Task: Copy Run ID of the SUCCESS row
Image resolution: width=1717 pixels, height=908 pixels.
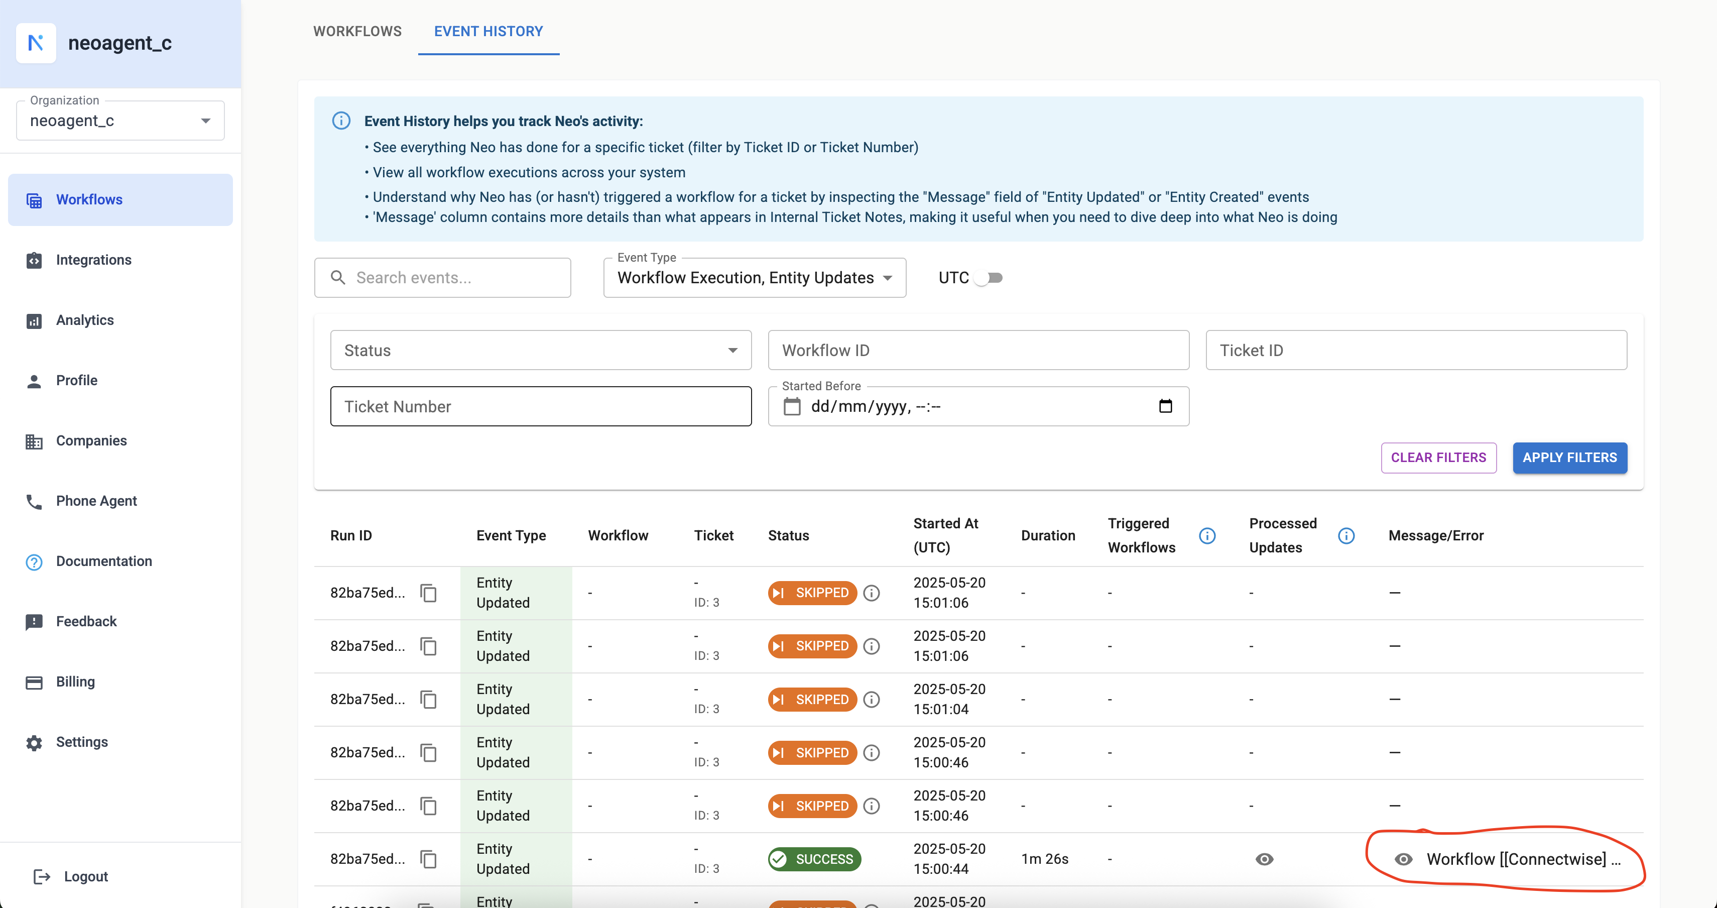Action: click(429, 859)
